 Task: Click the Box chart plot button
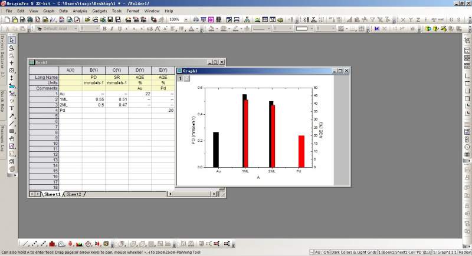[70, 244]
